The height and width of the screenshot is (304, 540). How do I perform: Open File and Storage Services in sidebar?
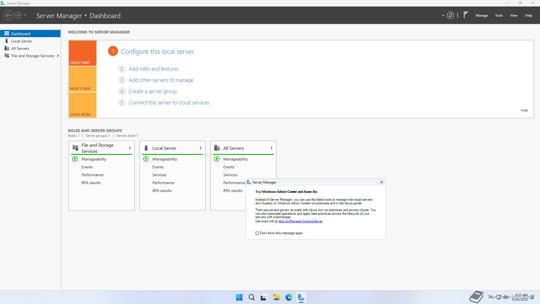click(x=30, y=56)
